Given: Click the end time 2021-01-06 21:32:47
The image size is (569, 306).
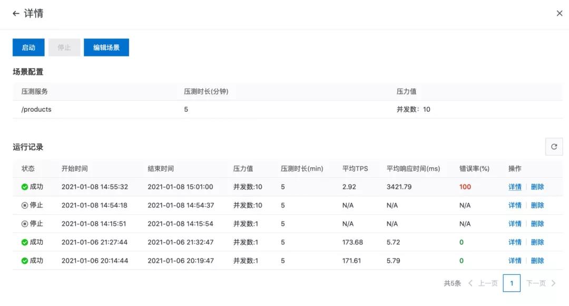Looking at the screenshot, I should (181, 242).
